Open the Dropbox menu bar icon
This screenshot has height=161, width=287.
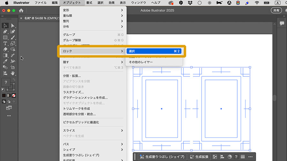pos(190,3)
